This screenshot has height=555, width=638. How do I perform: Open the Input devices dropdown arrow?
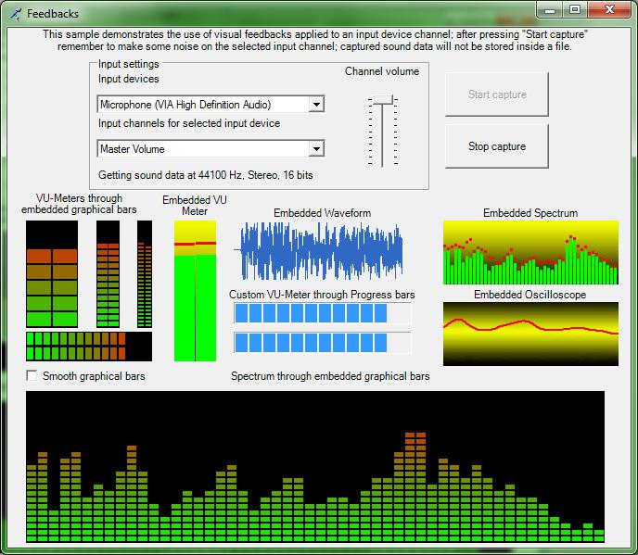click(x=316, y=105)
